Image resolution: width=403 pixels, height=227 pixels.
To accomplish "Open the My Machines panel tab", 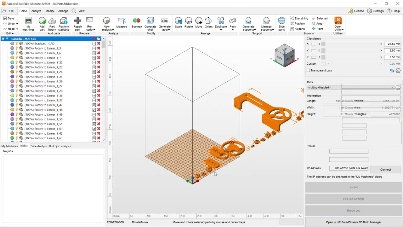I will 9,146.
